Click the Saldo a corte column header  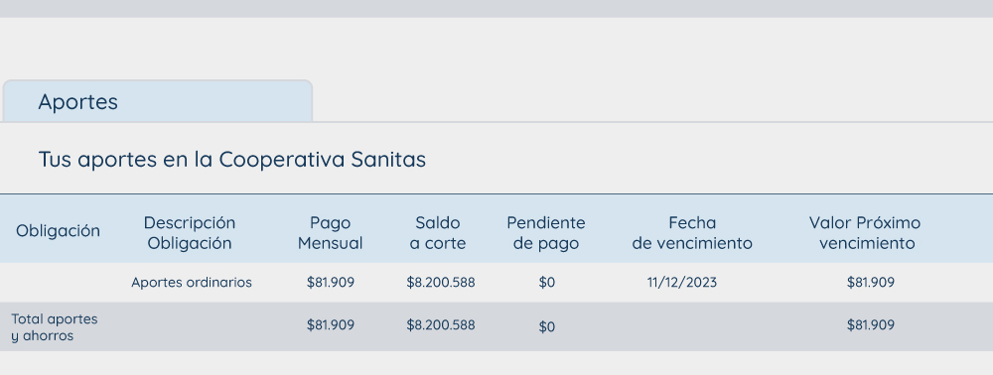(x=438, y=233)
